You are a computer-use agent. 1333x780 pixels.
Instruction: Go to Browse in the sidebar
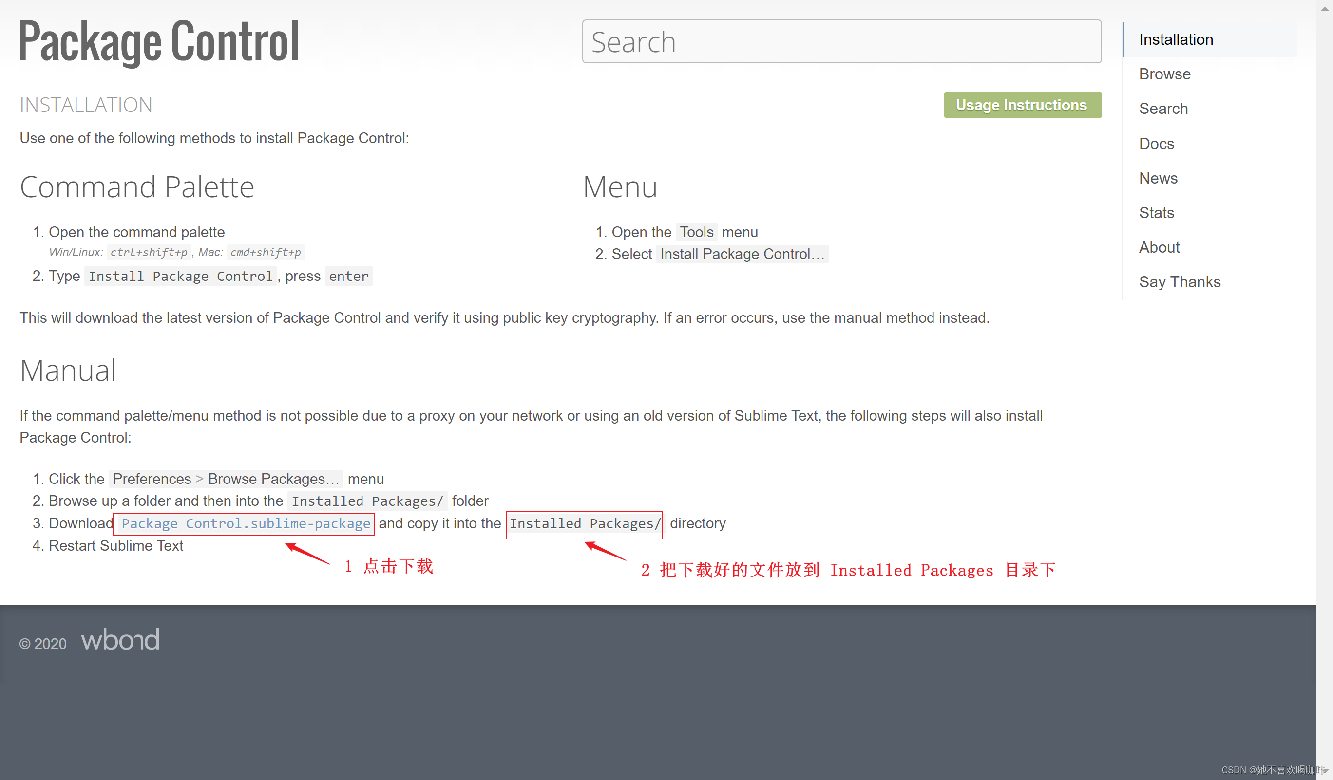click(x=1164, y=74)
